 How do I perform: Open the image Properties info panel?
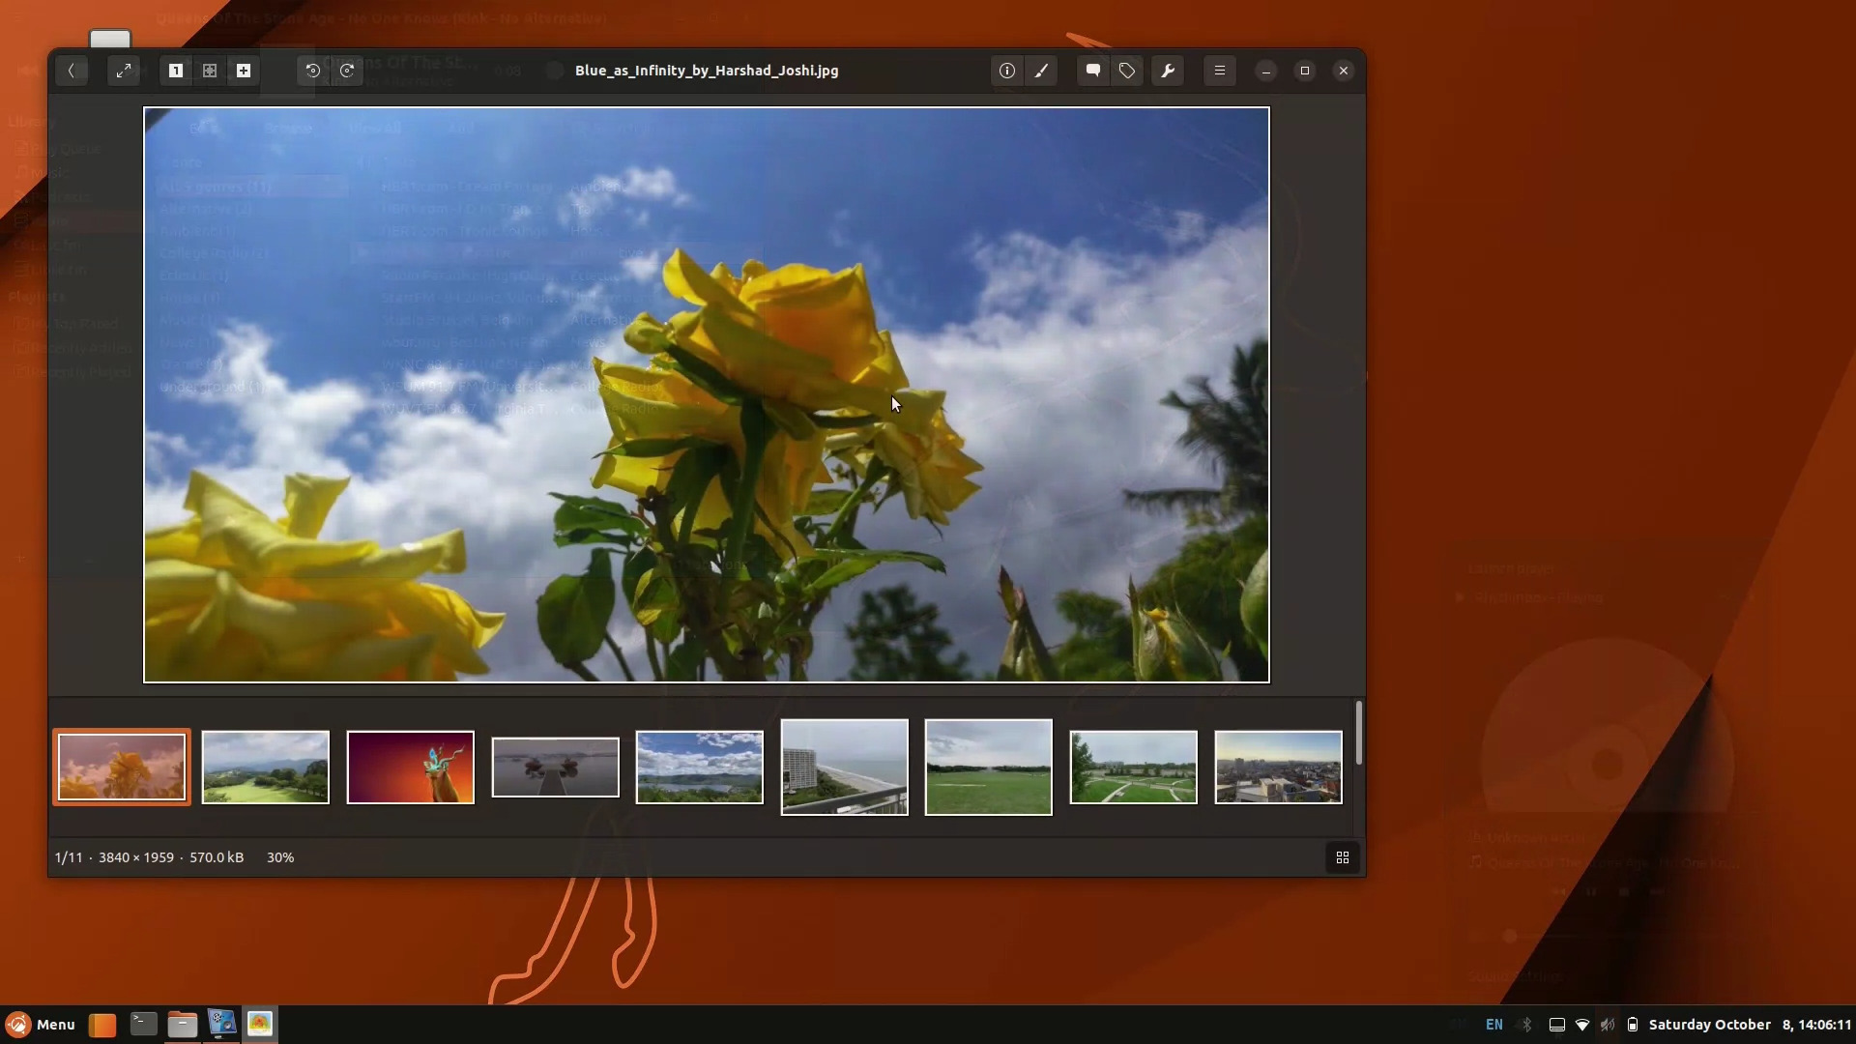pyautogui.click(x=1006, y=70)
